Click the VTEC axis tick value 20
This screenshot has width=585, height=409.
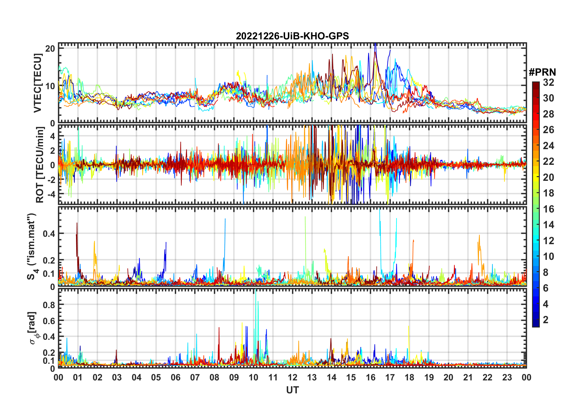coord(50,49)
